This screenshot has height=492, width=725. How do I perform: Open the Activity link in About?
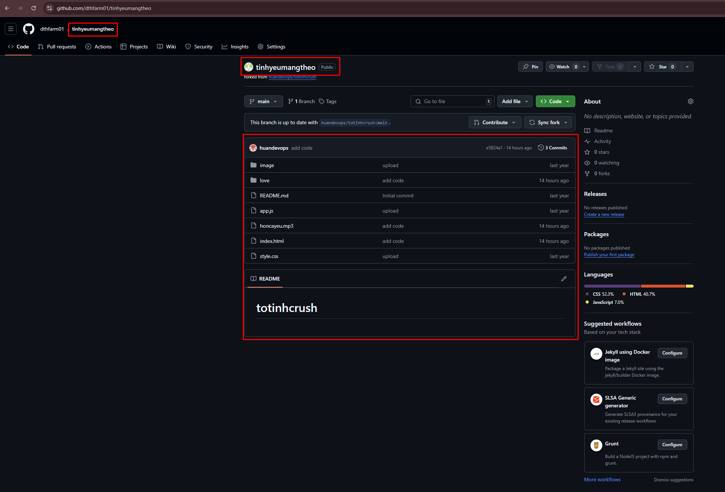[x=602, y=141]
